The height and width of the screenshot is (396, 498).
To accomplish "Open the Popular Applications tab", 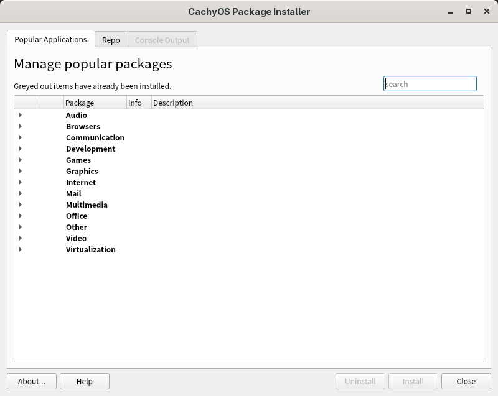I will 50,39.
